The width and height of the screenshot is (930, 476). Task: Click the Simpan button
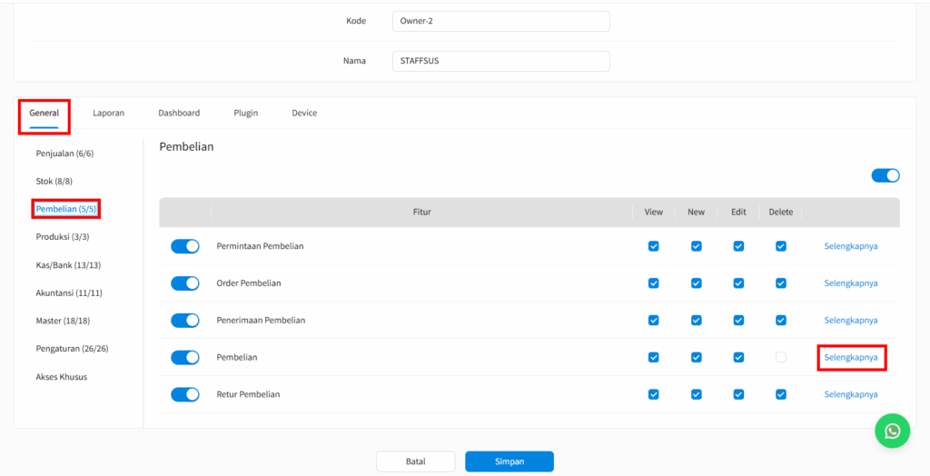click(x=509, y=461)
